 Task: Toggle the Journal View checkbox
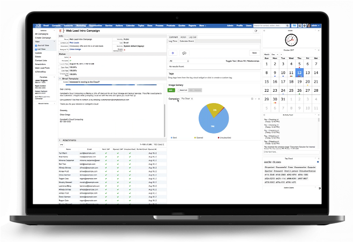point(36,47)
